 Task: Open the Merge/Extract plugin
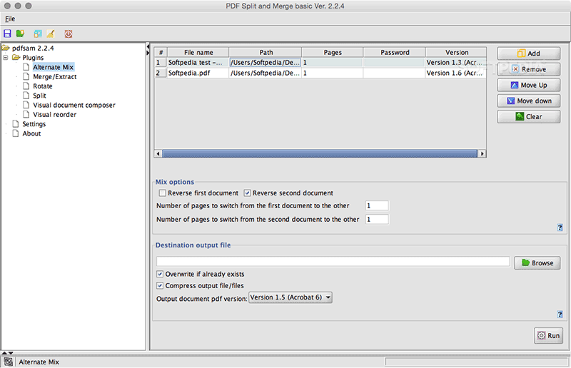[x=55, y=76]
